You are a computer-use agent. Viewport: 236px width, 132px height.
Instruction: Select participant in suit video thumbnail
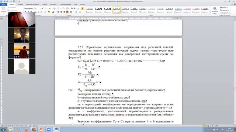pyautogui.click(x=21, y=35)
